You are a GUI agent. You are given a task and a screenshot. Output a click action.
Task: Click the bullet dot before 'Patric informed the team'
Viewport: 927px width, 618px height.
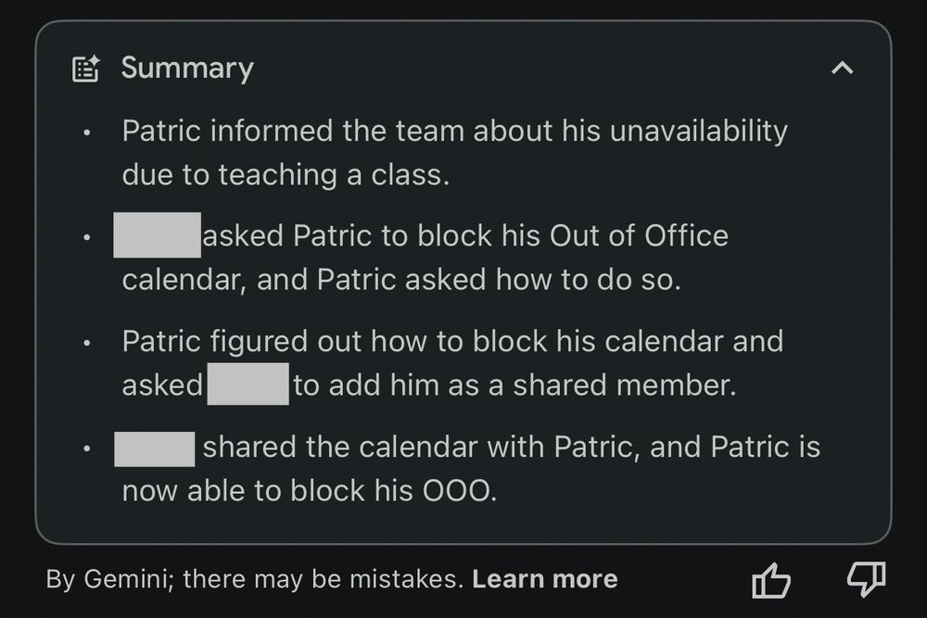[x=87, y=132]
